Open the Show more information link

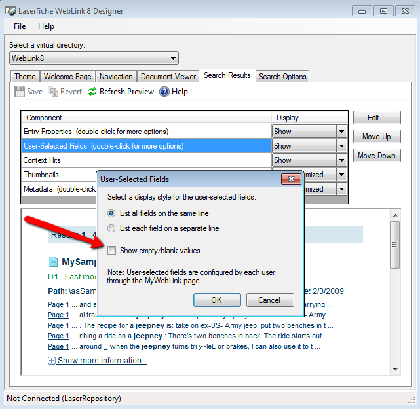[x=102, y=361]
